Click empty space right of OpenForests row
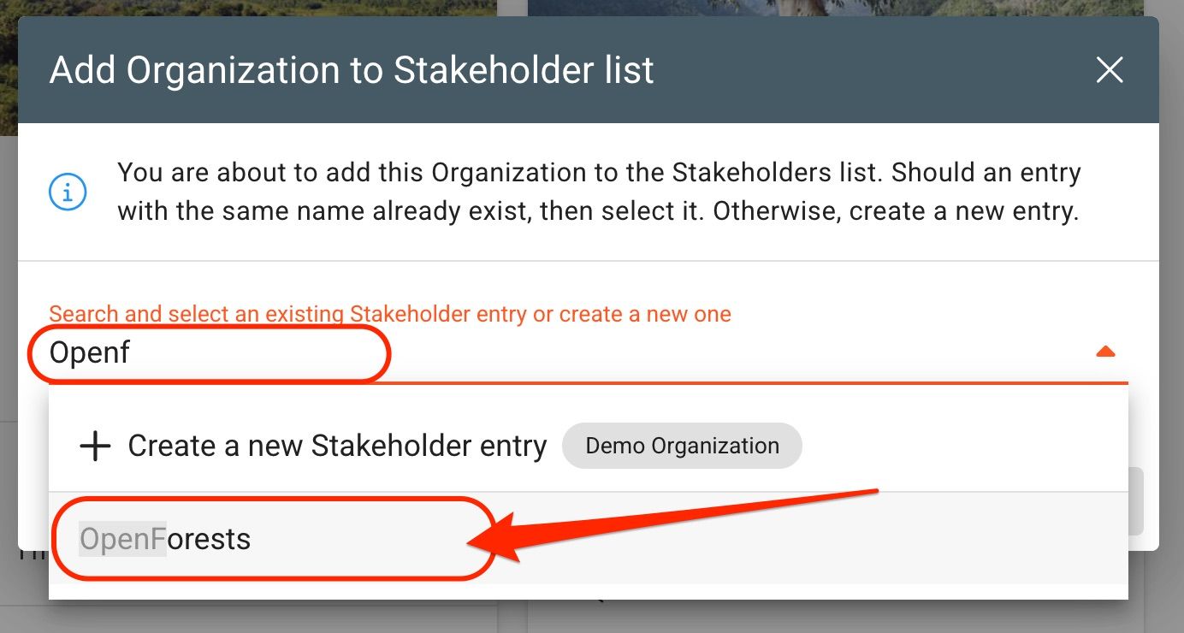Screen dimensions: 1184x633 [x=813, y=539]
